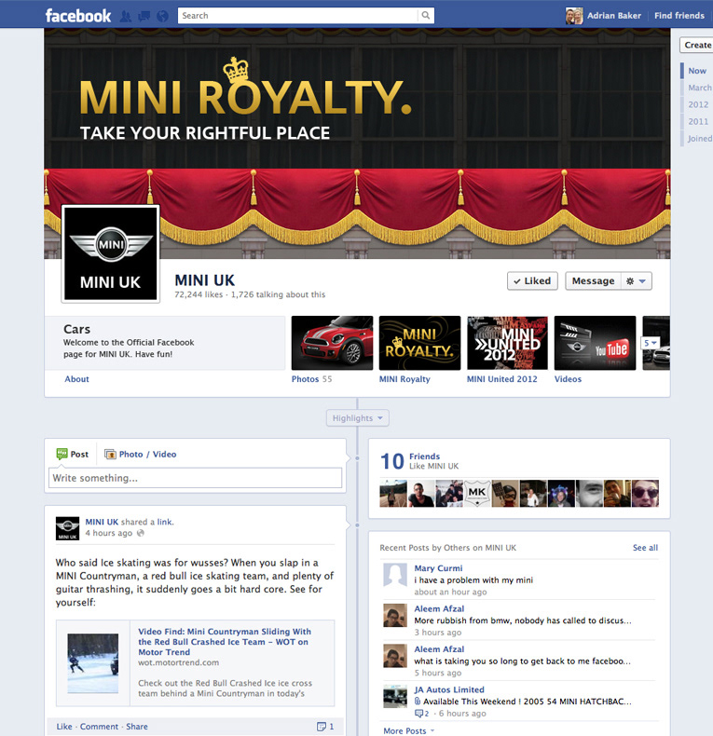The width and height of the screenshot is (713, 736).
Task: Click the facebook logo
Action: tap(78, 16)
